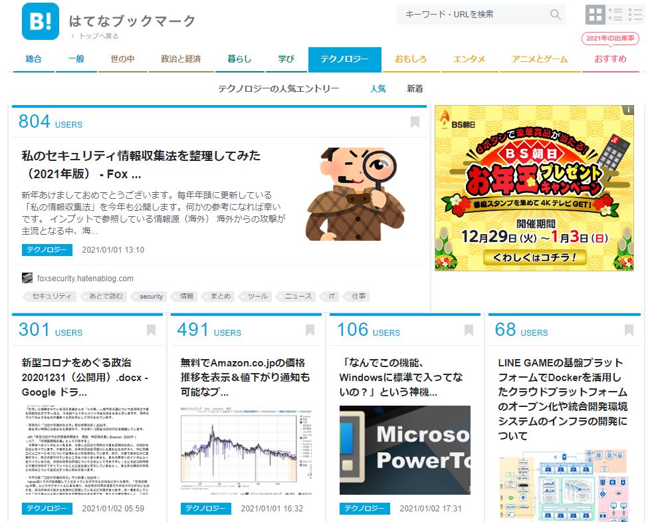Screen dimensions: 648x522
Task: Switch to grid tile view icon
Action: coord(595,15)
